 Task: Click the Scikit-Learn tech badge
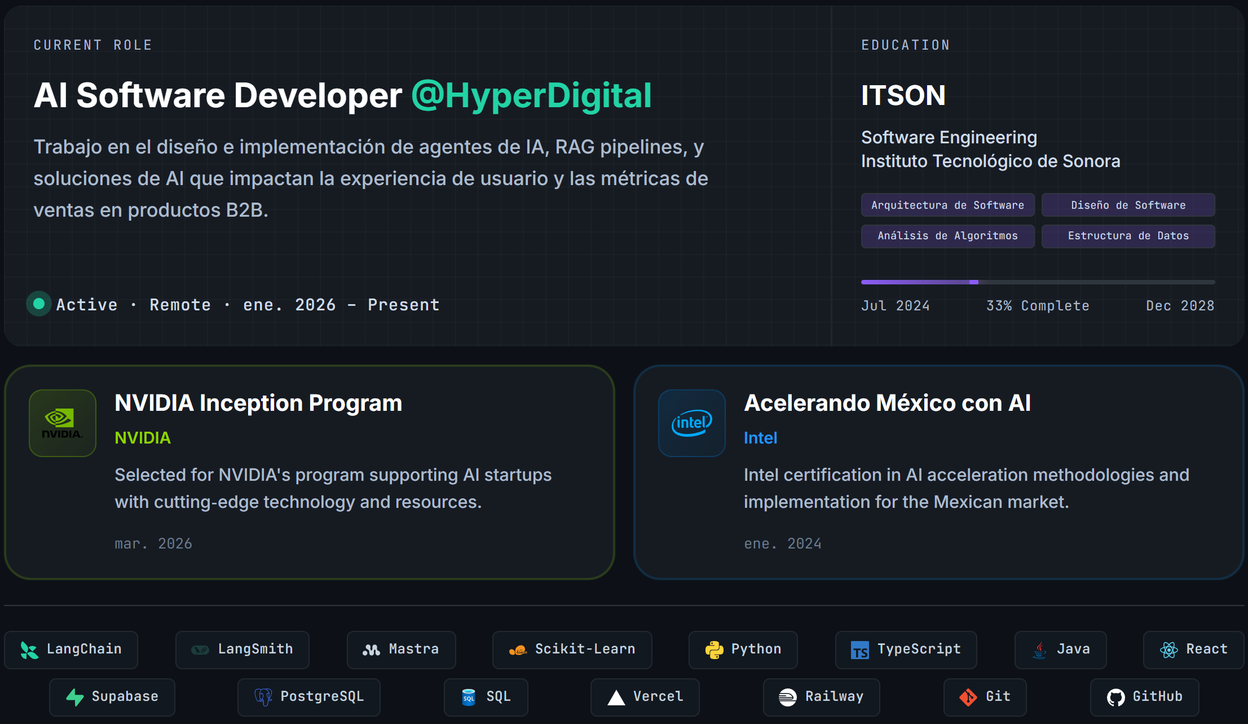[x=572, y=650]
